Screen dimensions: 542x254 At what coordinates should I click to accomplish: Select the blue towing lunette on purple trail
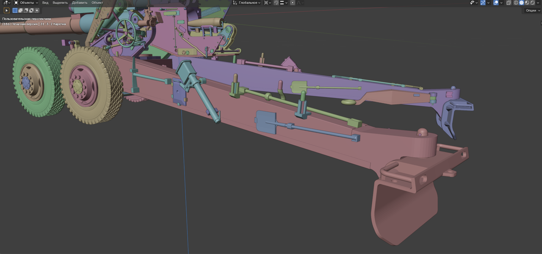[451, 116]
